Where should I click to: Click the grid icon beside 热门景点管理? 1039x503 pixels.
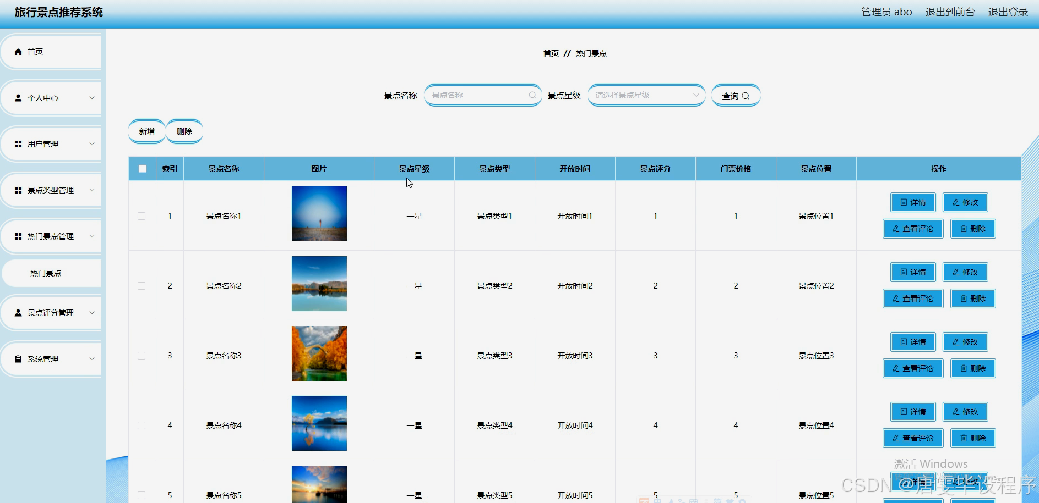18,236
